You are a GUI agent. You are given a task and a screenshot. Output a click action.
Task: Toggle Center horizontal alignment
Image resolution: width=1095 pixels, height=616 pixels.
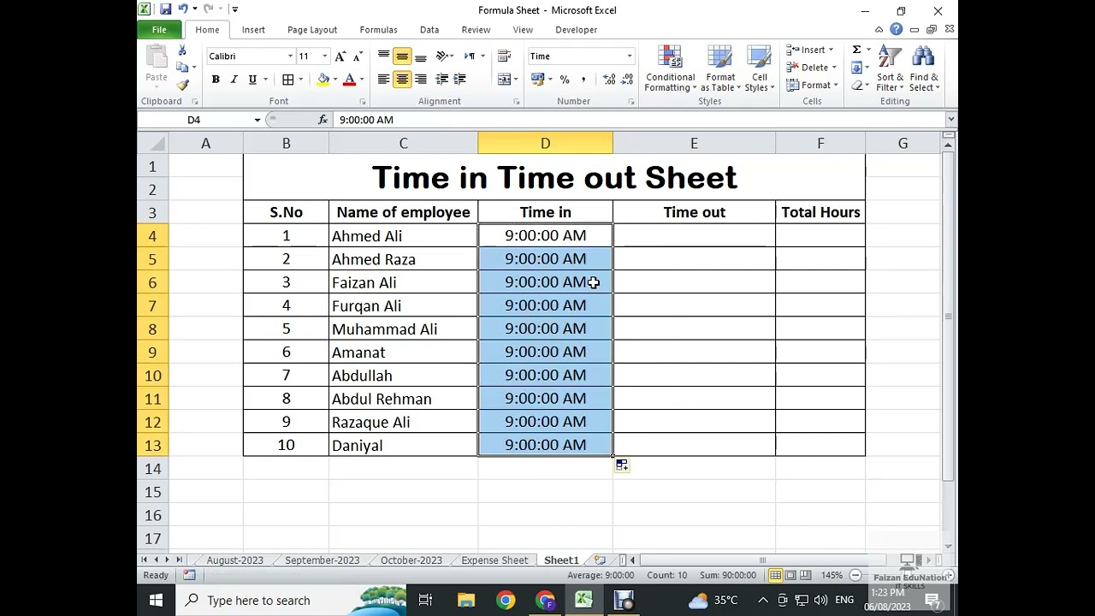[402, 80]
